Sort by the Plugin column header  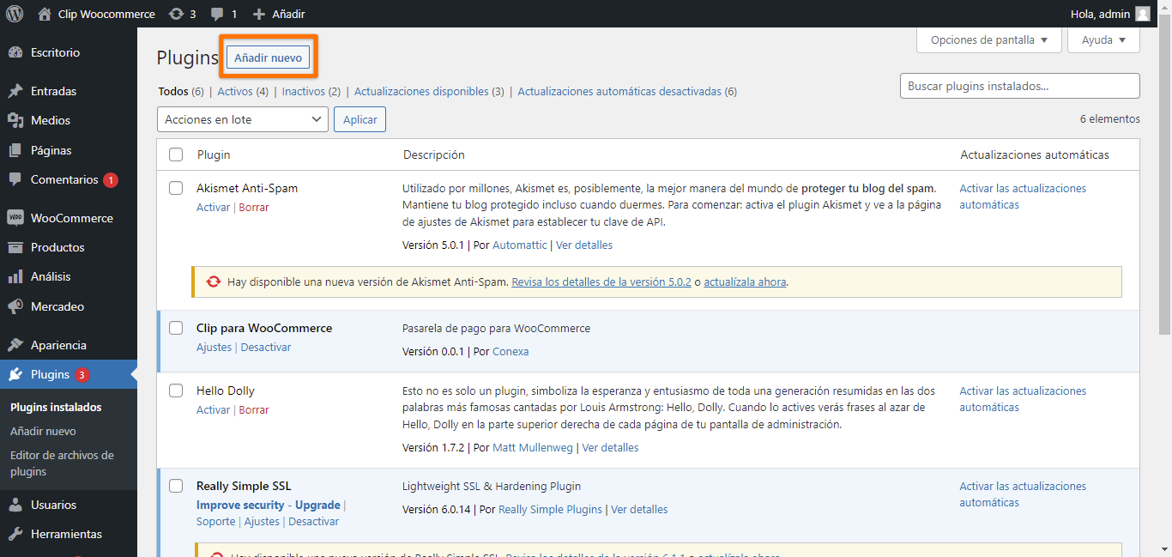pyautogui.click(x=214, y=154)
